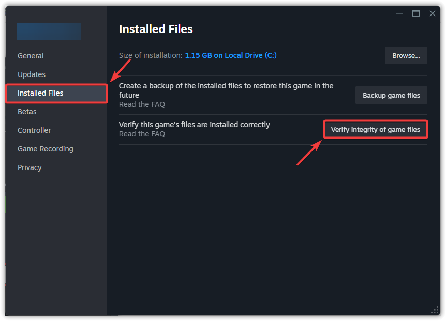Viewport: 446px width, 321px height.
Task: Open the General settings tab
Action: [x=31, y=56]
